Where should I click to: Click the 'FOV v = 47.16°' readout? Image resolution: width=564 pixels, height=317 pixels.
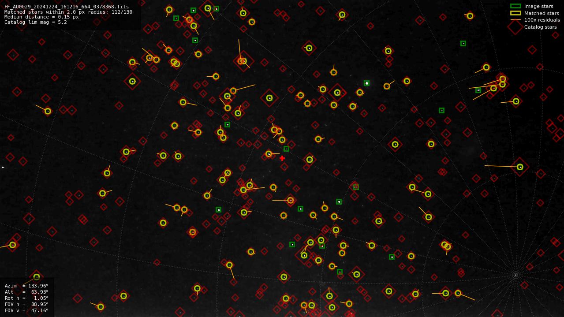pyautogui.click(x=26, y=310)
